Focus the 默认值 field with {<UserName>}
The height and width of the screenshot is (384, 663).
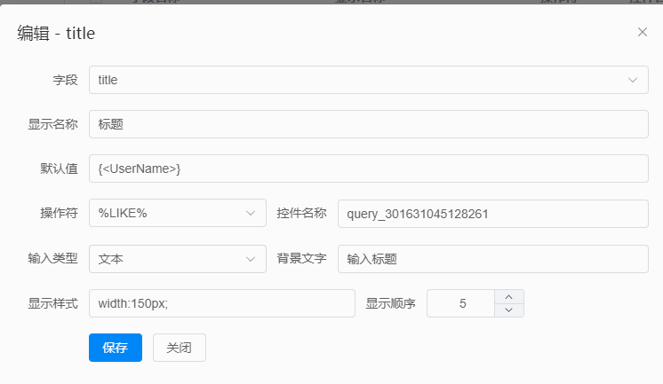pyautogui.click(x=368, y=168)
